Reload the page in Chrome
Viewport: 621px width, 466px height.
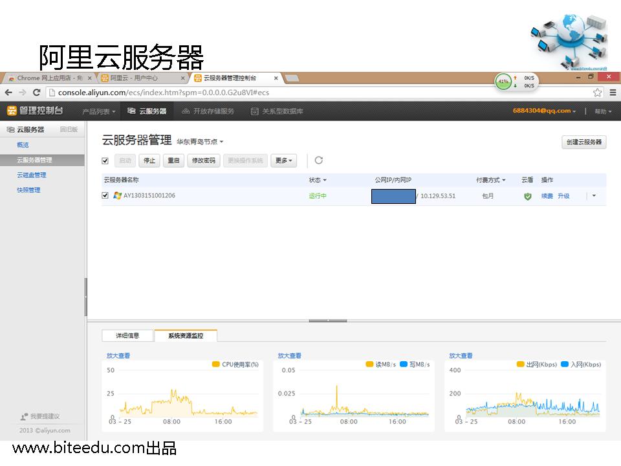coord(36,93)
